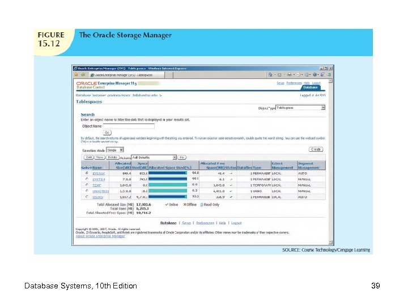The width and height of the screenshot is (408, 306).
Task: Click inside the Object Name input field
Action: (x=129, y=126)
